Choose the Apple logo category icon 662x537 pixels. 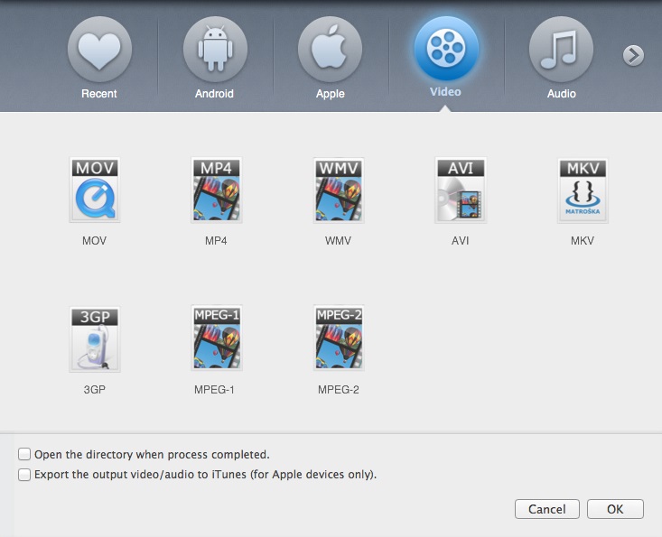coord(331,50)
